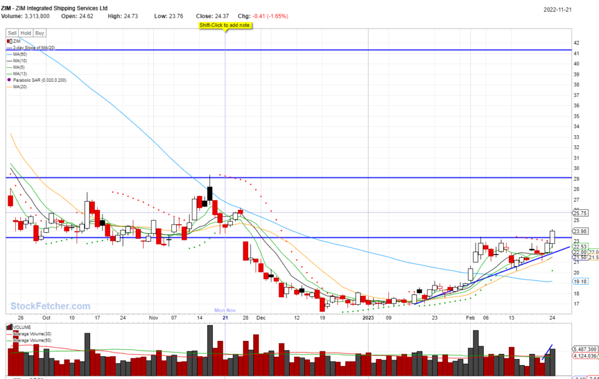Select the MA(60) legend entry
The image size is (599, 379).
(x=17, y=54)
